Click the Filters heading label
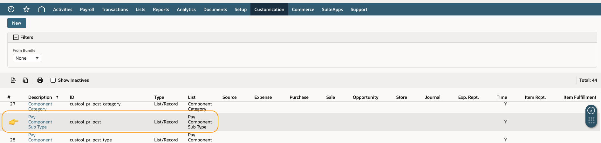Viewport: 601px width, 143px height. pyautogui.click(x=27, y=37)
